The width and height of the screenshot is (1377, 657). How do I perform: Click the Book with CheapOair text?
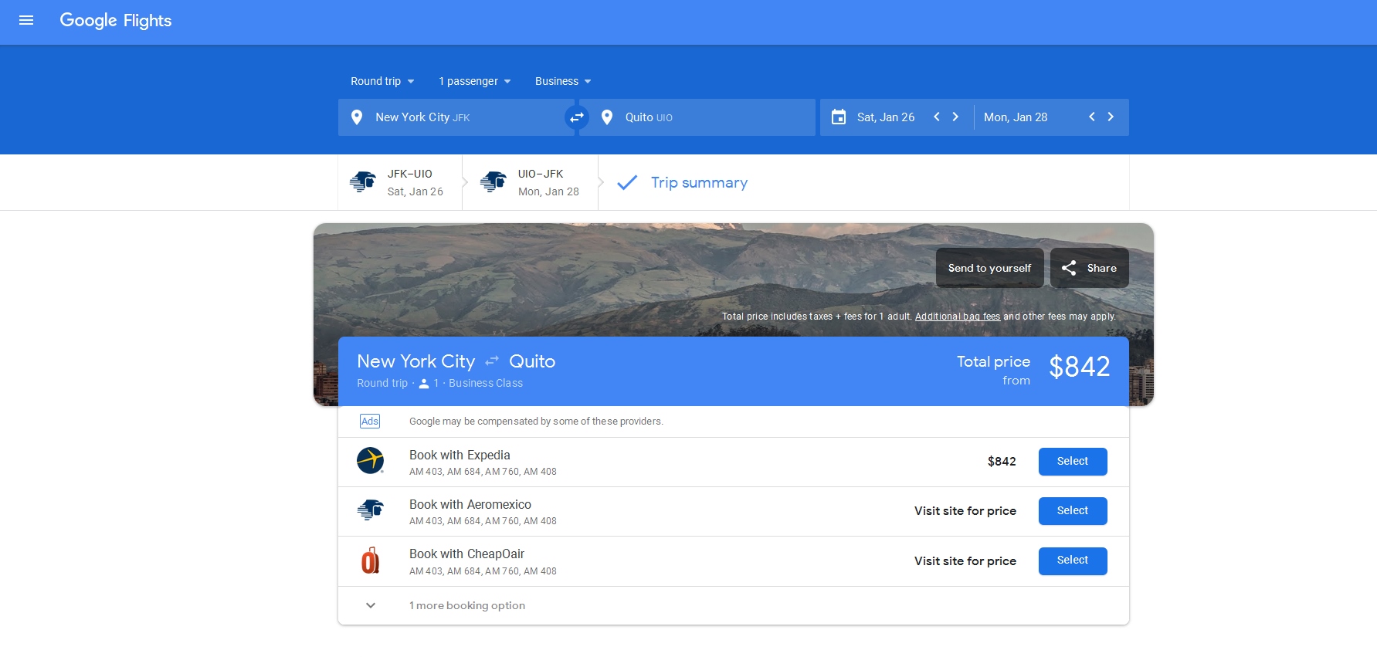(466, 554)
